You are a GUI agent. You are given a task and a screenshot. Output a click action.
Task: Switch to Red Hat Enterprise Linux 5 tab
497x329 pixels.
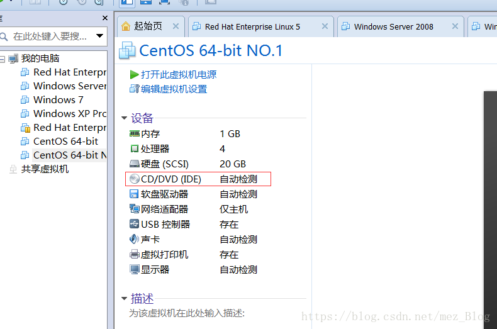pyautogui.click(x=260, y=27)
